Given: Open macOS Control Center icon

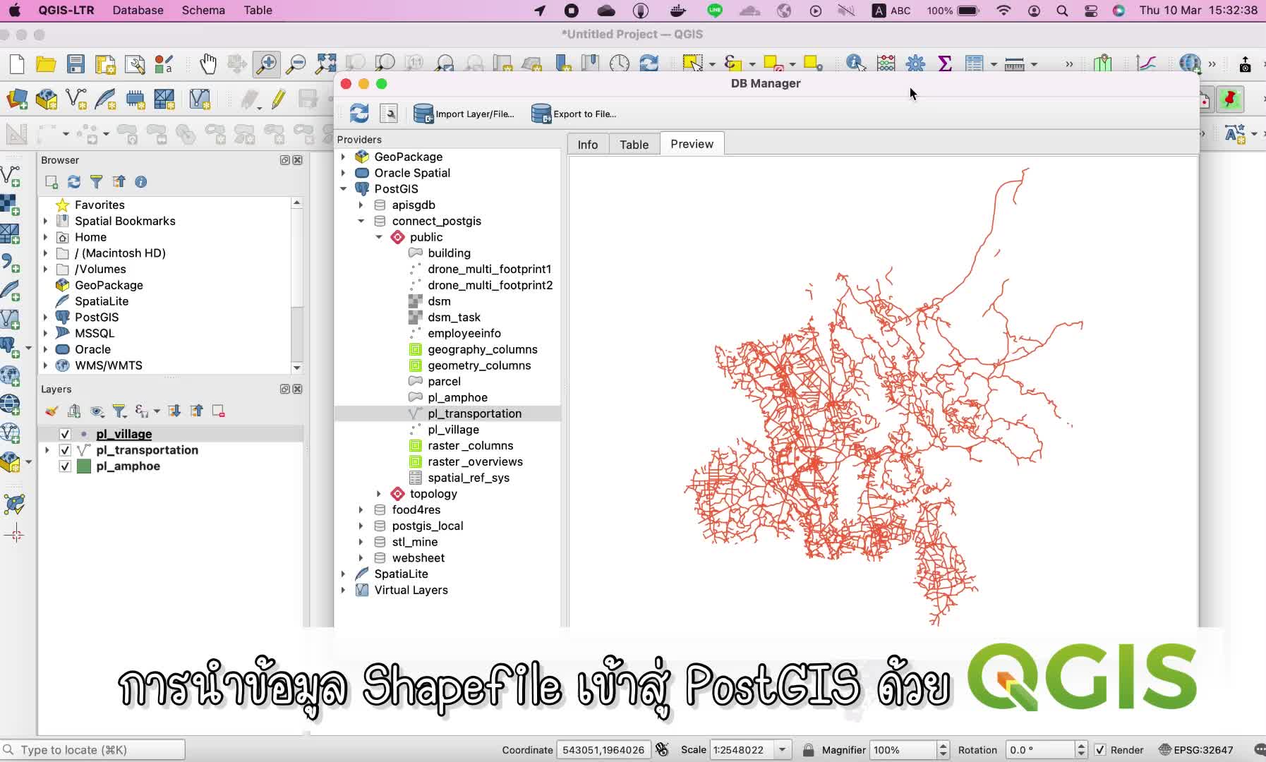Looking at the screenshot, I should tap(1091, 11).
